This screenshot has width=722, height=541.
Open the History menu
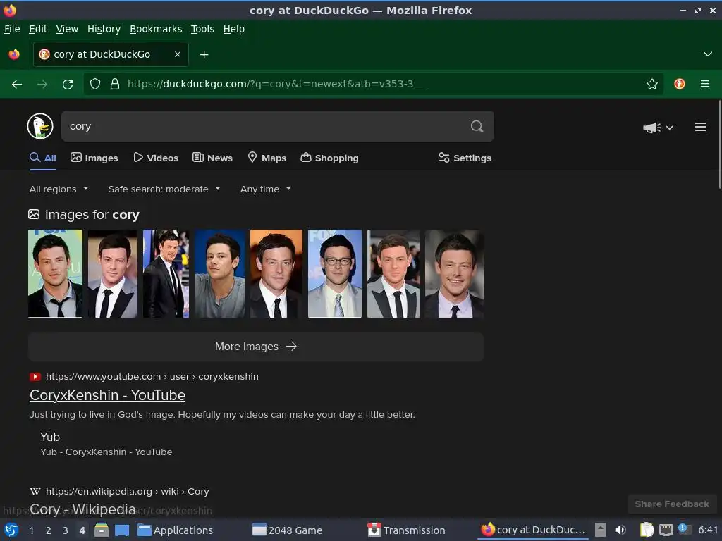pyautogui.click(x=104, y=29)
